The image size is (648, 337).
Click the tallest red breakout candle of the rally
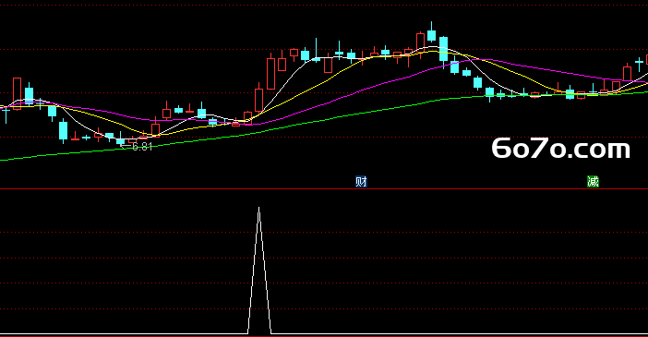click(271, 74)
